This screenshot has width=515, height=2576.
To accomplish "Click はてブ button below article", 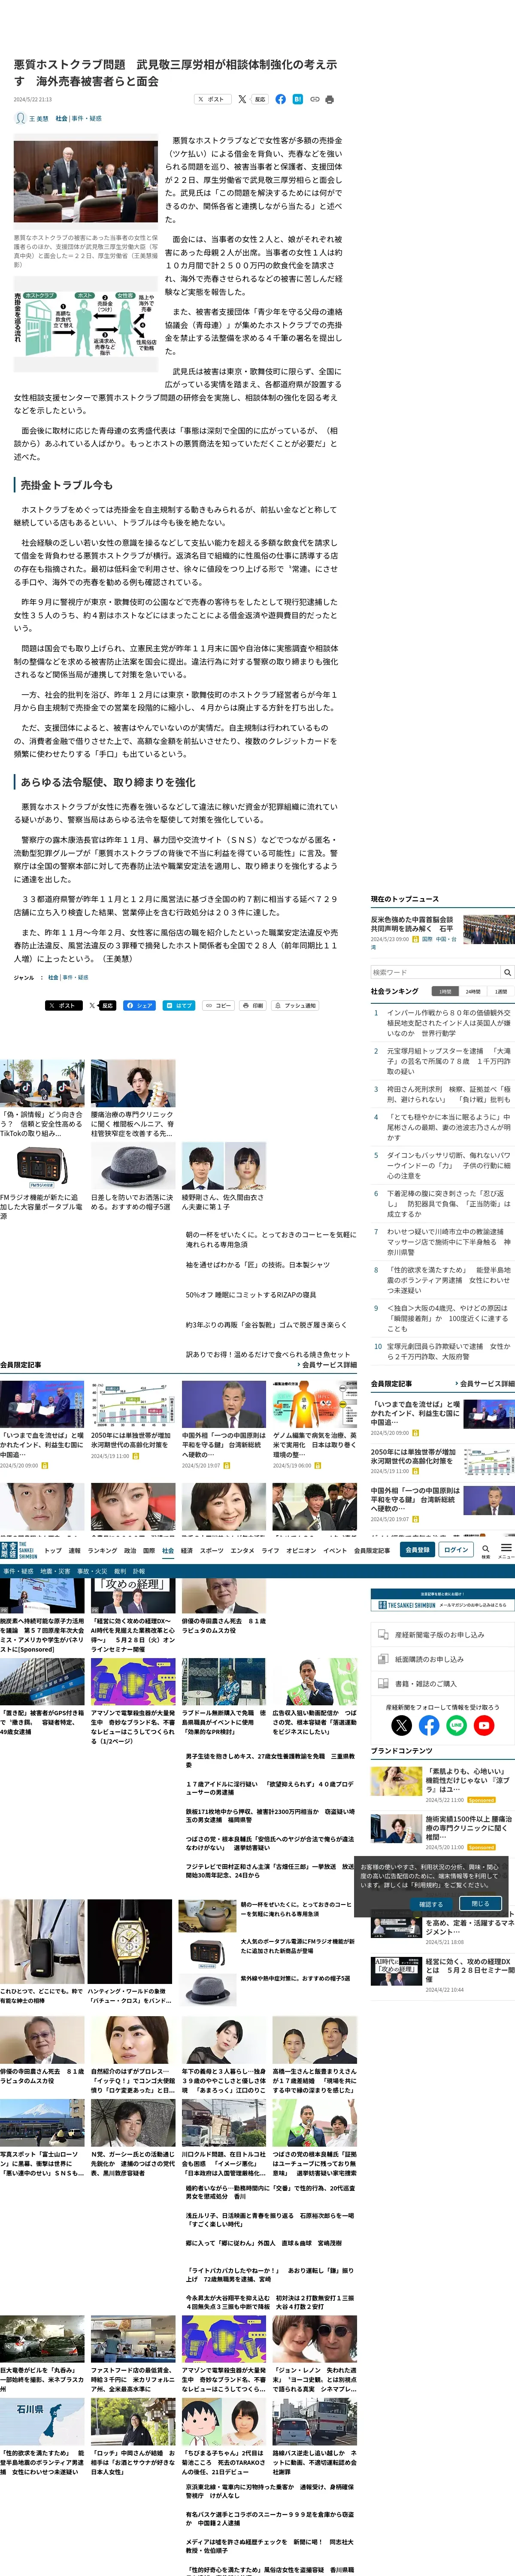I will (x=179, y=1005).
